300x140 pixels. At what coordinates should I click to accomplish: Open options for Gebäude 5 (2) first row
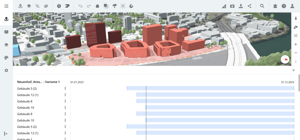pos(65,88)
